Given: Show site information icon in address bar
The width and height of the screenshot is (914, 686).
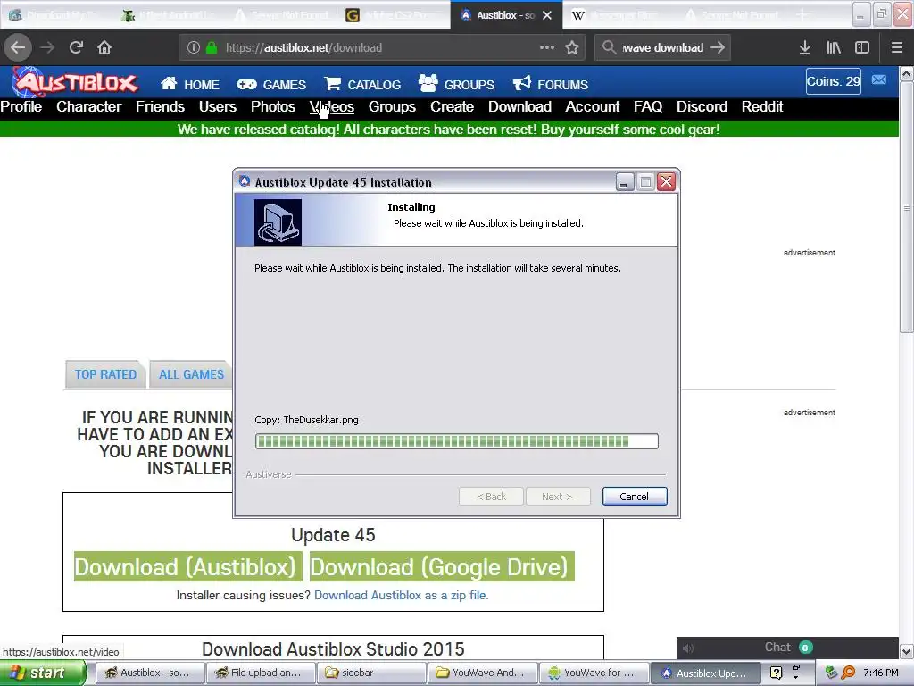Looking at the screenshot, I should [194, 48].
